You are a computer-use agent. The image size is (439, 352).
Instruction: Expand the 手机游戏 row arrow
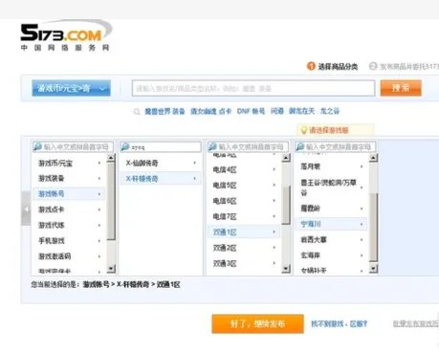click(99, 241)
